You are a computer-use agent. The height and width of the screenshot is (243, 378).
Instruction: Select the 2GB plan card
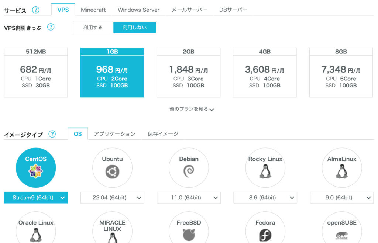tap(189, 73)
